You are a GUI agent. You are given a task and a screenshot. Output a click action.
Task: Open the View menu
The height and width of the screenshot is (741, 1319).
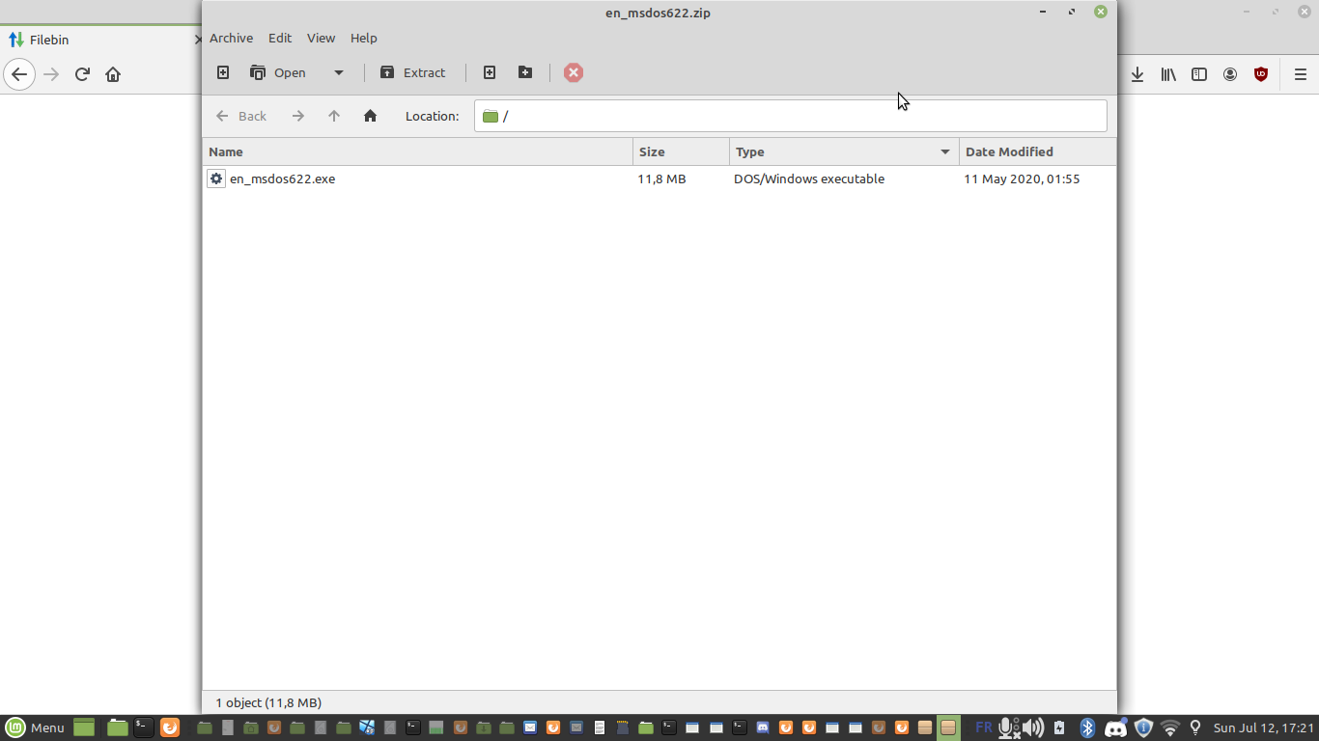coord(321,38)
